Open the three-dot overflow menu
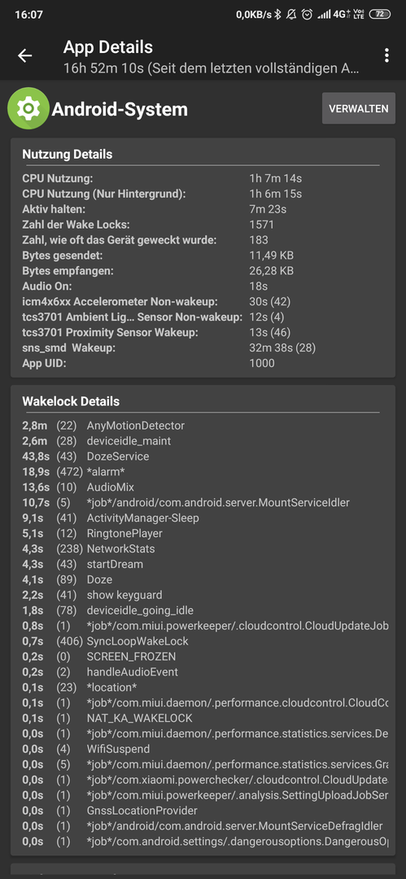Viewport: 406px width, 879px height. (x=386, y=55)
